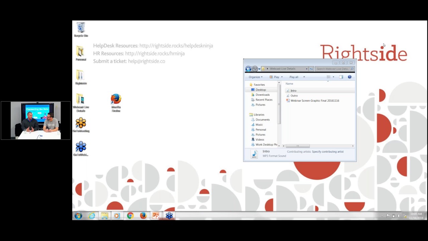Click the Webcast Live Details address bar text
Viewport: 428px width, 241px height.
pos(283,69)
